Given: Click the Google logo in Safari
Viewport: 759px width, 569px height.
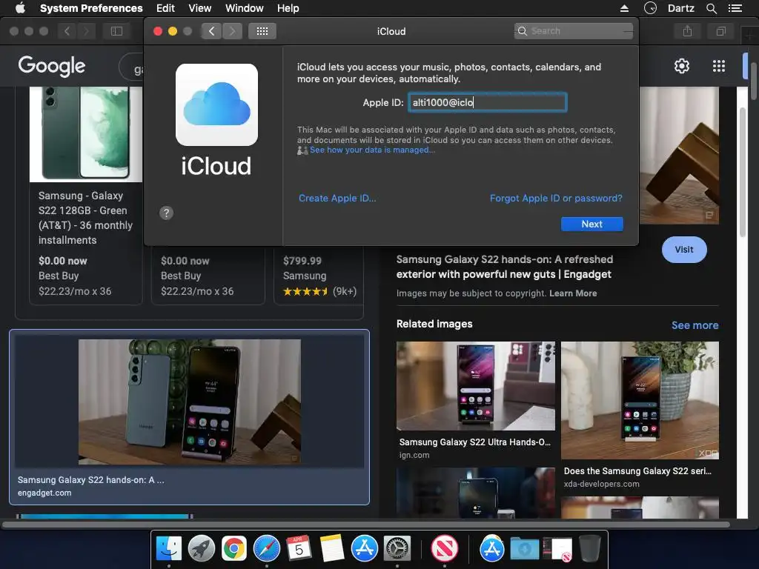Looking at the screenshot, I should point(52,66).
